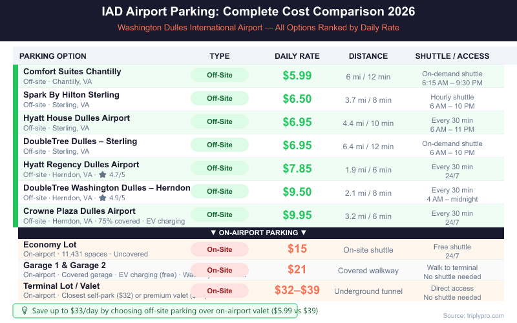Click the lightbulb icon in the savings tip
This screenshot has width=517, height=323.
pyautogui.click(x=25, y=311)
